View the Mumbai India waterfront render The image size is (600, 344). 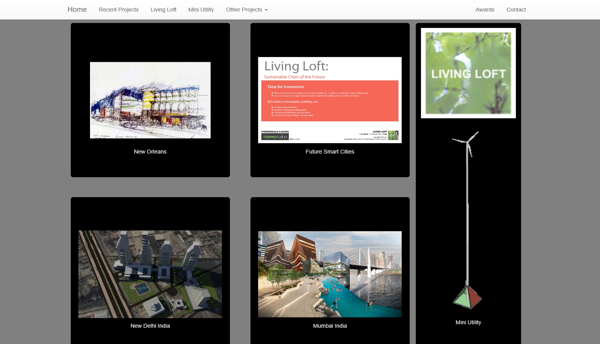[330, 274]
